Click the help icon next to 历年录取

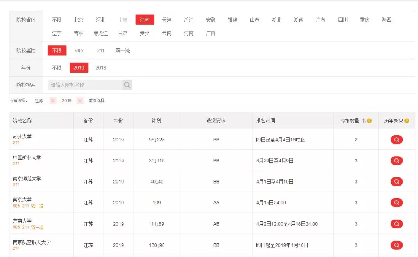tap(407, 121)
